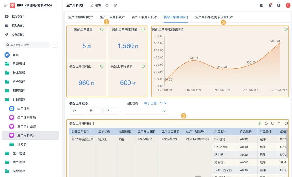This screenshot has width=292, height=177.
Task: Click the 编辑 edit button
Action: point(96,5)
